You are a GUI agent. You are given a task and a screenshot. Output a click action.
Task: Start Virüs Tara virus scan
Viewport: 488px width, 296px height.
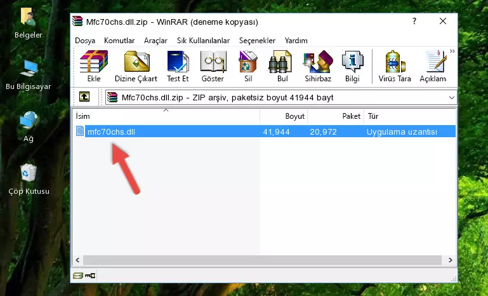pyautogui.click(x=395, y=66)
